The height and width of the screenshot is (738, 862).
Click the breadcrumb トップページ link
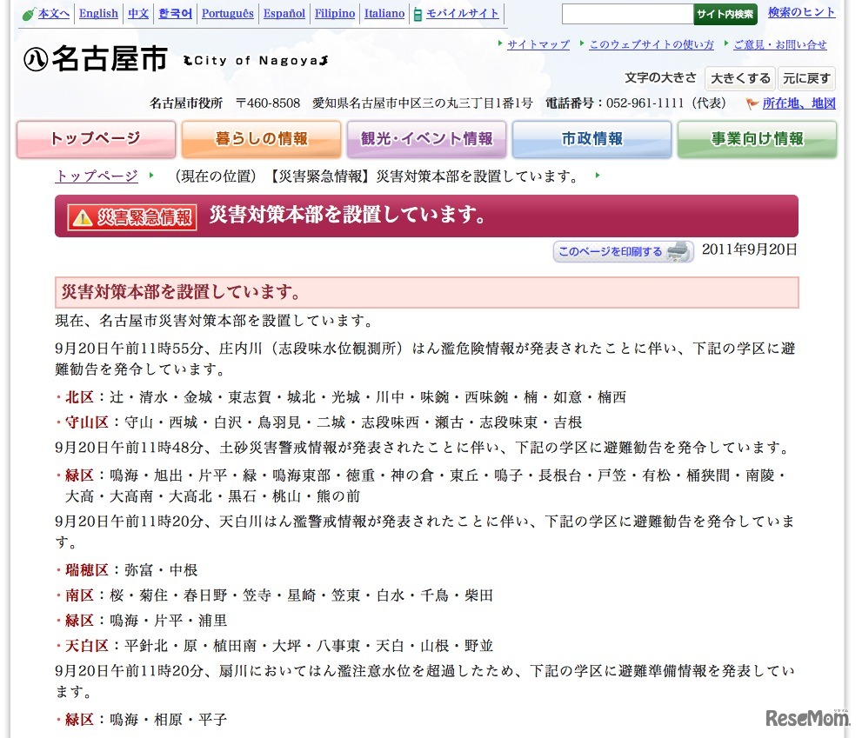pos(95,175)
